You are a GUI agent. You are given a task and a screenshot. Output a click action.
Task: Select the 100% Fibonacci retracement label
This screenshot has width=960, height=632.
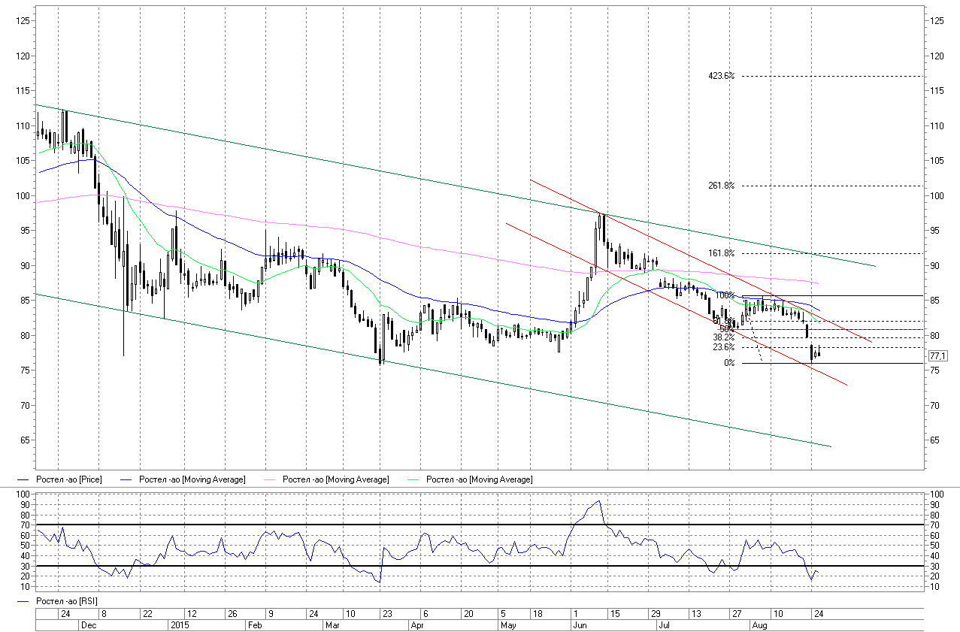[725, 295]
